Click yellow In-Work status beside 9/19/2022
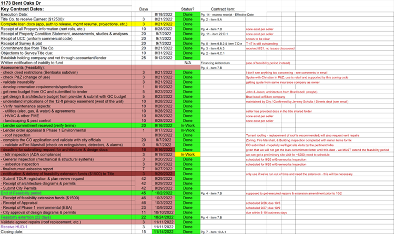This screenshot has width=394, height=234. coord(188,155)
